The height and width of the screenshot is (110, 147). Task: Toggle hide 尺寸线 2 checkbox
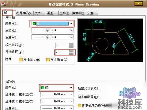pos(48,60)
